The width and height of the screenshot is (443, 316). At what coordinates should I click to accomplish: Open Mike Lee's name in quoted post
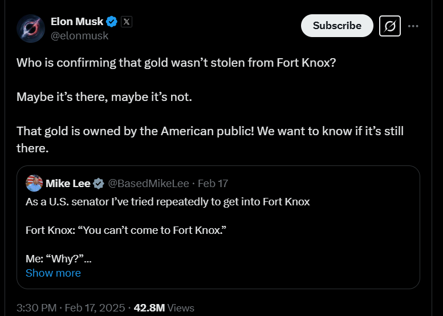point(68,184)
